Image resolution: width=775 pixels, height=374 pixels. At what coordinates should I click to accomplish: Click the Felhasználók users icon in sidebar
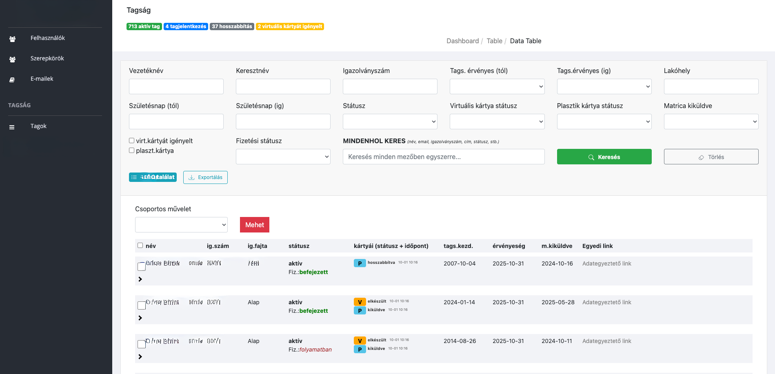coord(12,39)
